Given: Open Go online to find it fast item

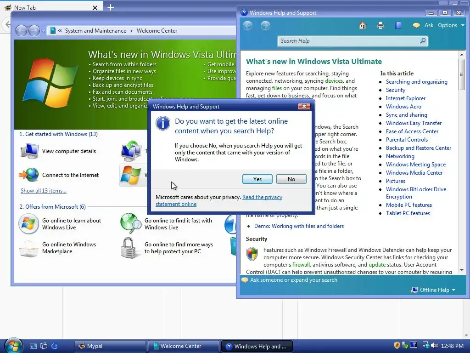Looking at the screenshot, I should (x=166, y=224).
